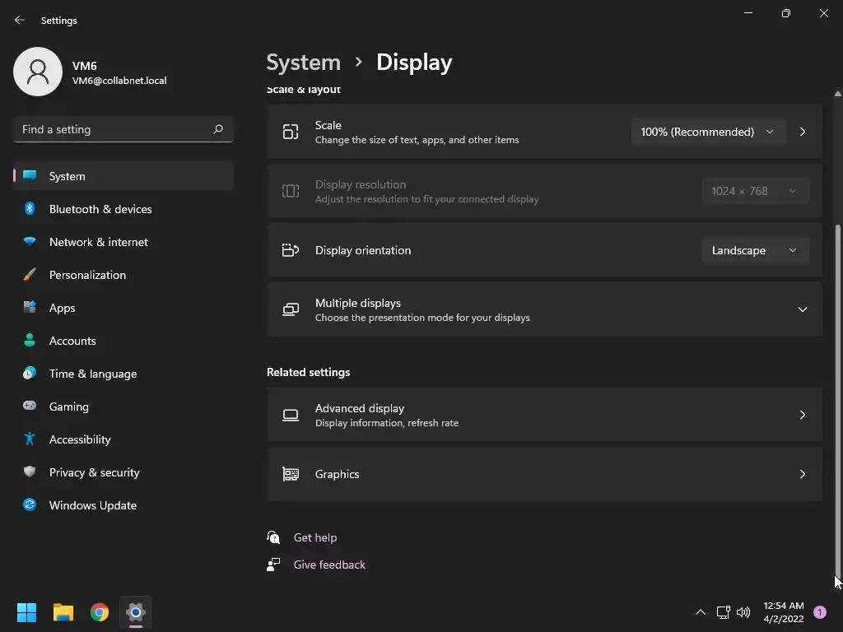Click the Get help link
The height and width of the screenshot is (632, 843).
tap(315, 537)
